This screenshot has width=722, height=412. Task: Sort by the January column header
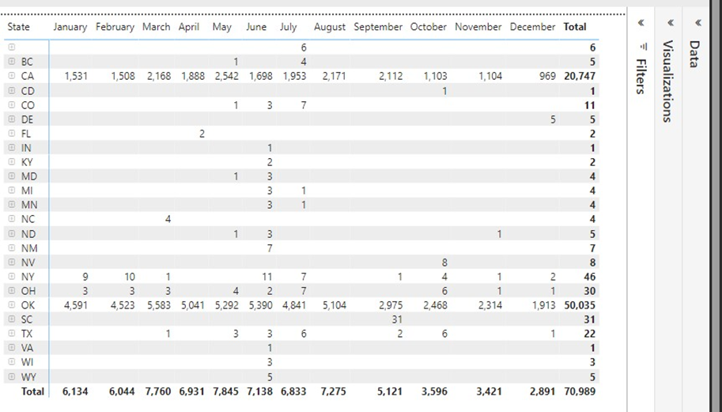[70, 27]
